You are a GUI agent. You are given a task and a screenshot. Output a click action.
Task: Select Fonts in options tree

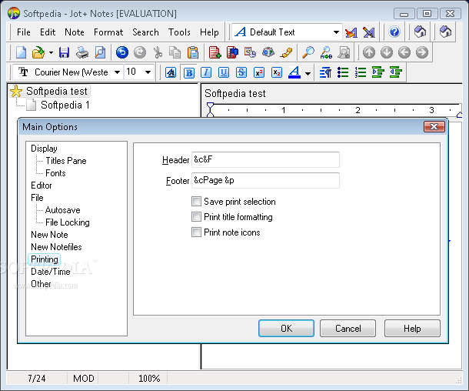55,173
